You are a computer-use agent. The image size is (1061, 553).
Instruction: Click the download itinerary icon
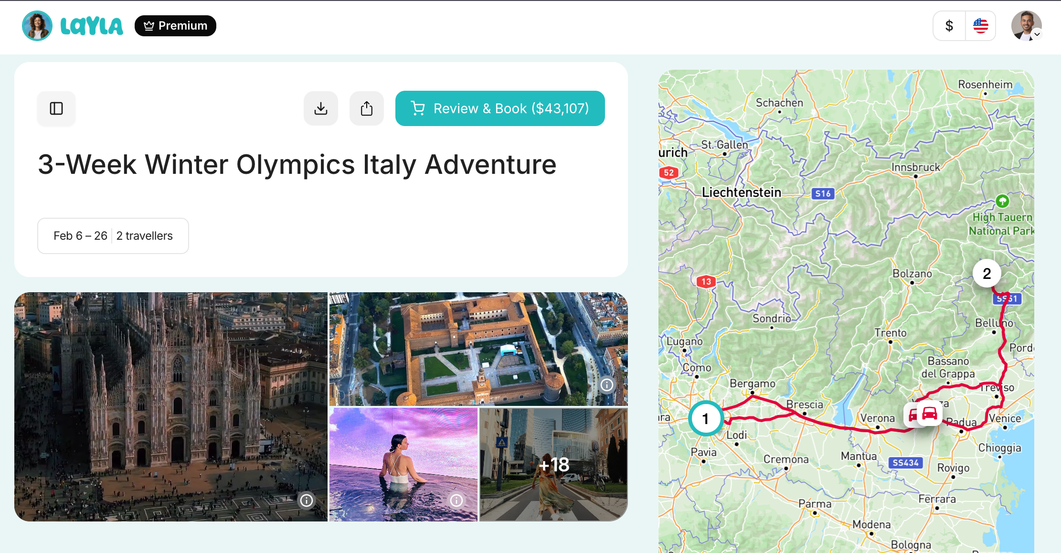tap(321, 108)
